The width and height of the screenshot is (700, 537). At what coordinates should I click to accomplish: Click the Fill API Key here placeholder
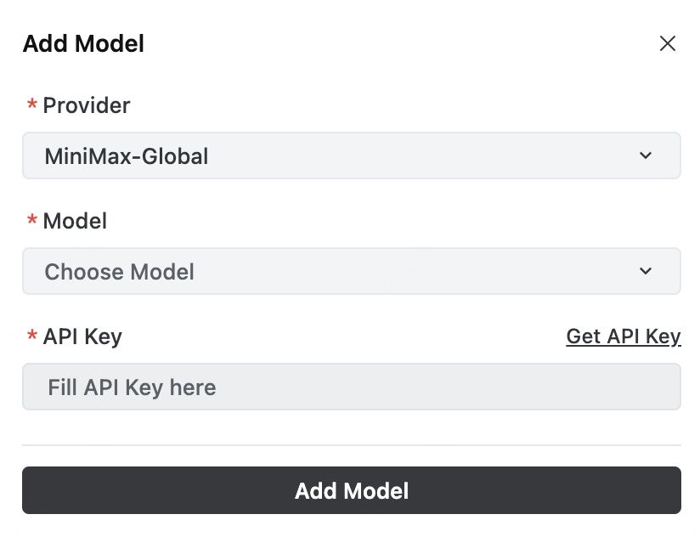[132, 387]
